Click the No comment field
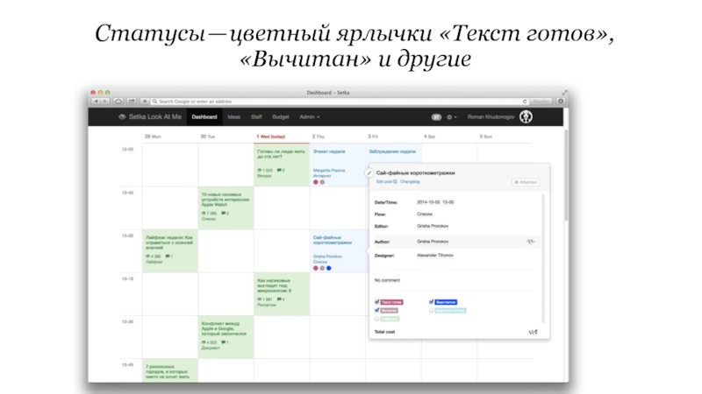This screenshot has width=702, height=394. coord(387,280)
